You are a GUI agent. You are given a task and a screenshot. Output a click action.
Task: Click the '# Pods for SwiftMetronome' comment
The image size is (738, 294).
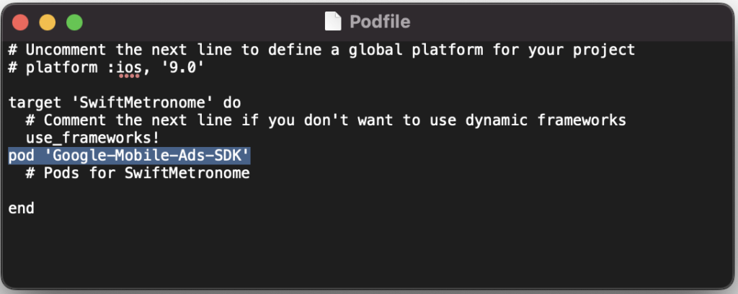click(x=138, y=174)
